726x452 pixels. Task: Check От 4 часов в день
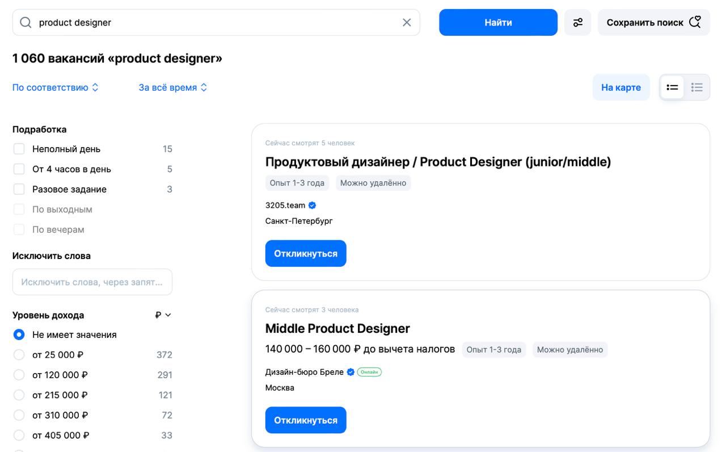coord(19,169)
